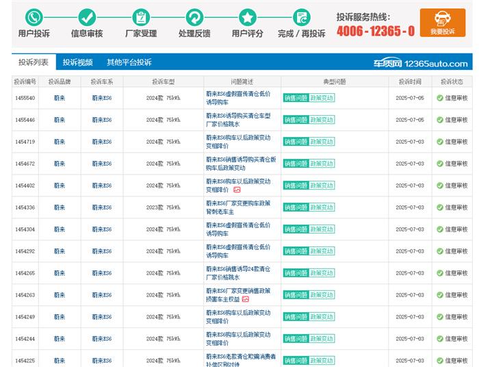The height and width of the screenshot is (367, 479).
Task: Click 销售问题 tag in row 1454402
Action: point(296,186)
